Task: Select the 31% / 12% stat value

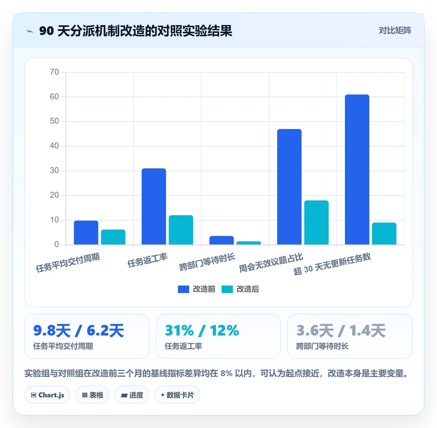Action: tap(202, 331)
